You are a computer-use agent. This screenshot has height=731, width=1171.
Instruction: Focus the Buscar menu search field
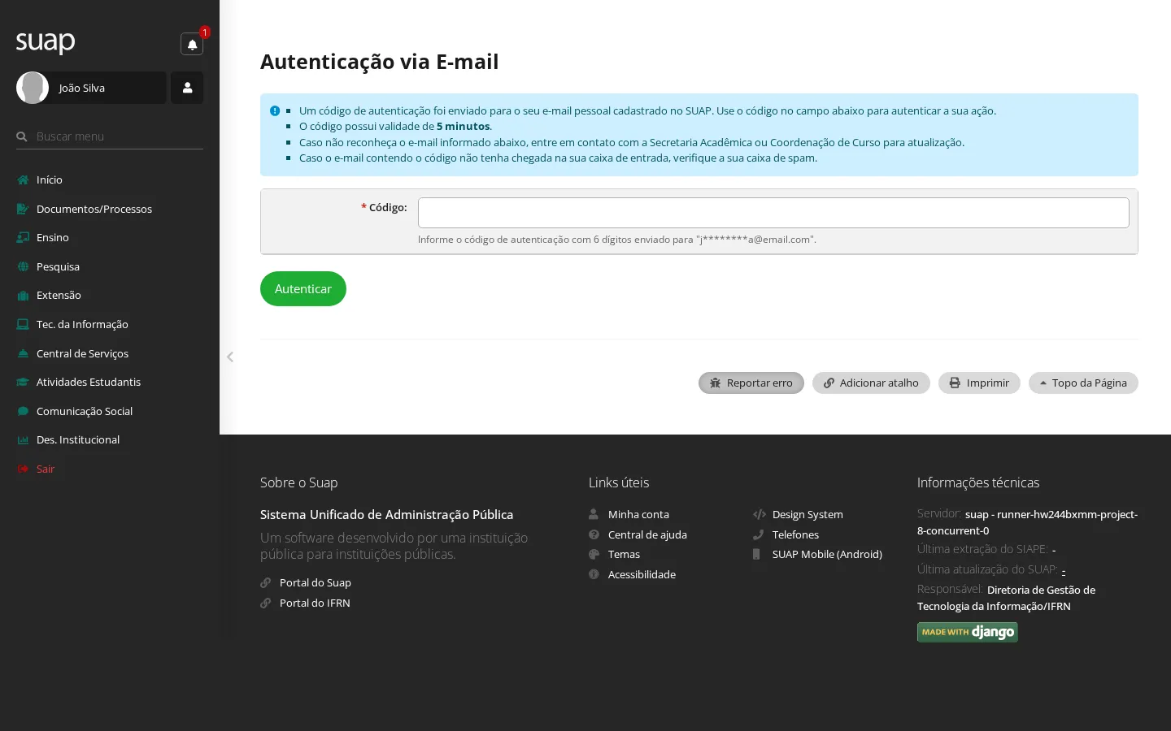tap(110, 136)
